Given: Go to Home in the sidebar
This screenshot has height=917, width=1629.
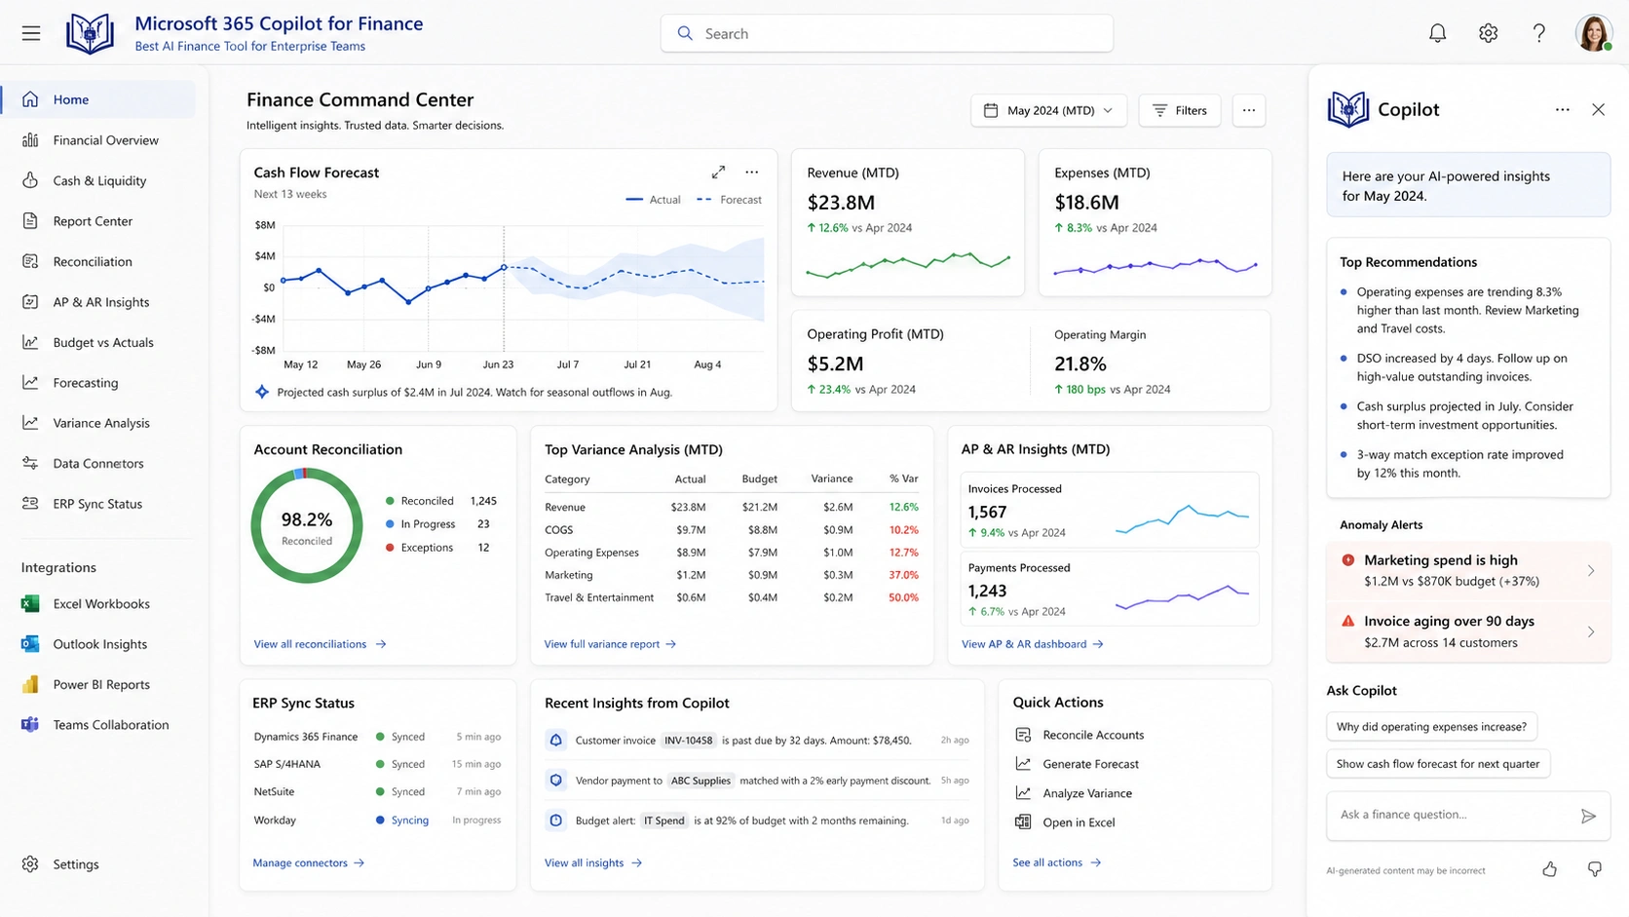Looking at the screenshot, I should click(98, 99).
